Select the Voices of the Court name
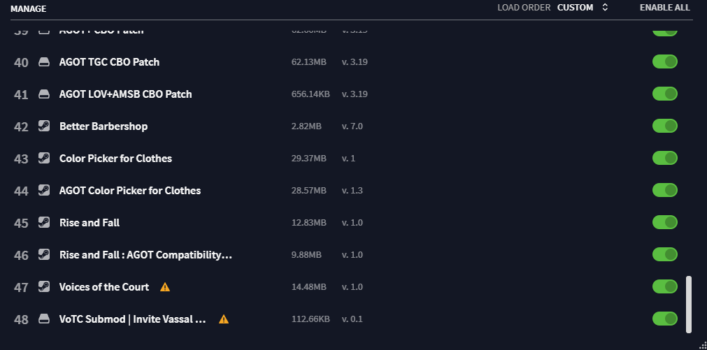Image resolution: width=707 pixels, height=350 pixels. coord(104,287)
